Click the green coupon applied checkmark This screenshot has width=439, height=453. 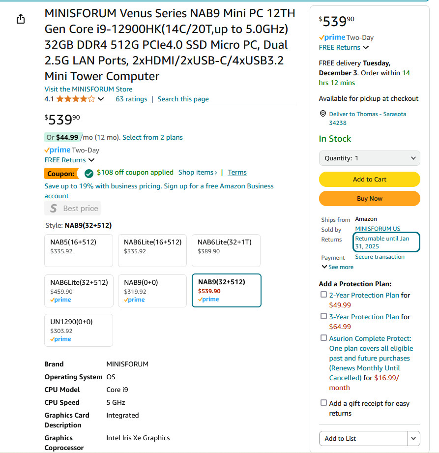tap(88, 173)
